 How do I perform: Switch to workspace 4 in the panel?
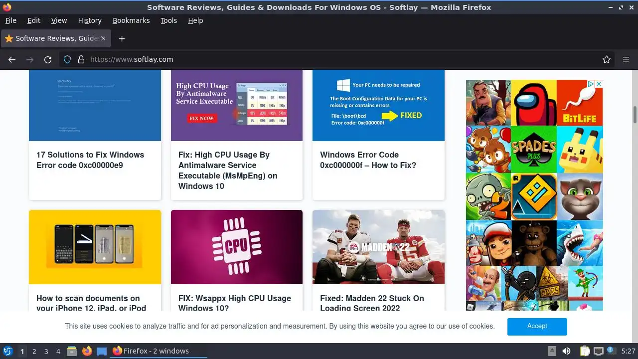tap(58, 352)
